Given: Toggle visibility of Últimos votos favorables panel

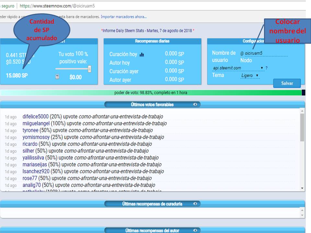Looking at the screenshot, I should pos(195,105).
